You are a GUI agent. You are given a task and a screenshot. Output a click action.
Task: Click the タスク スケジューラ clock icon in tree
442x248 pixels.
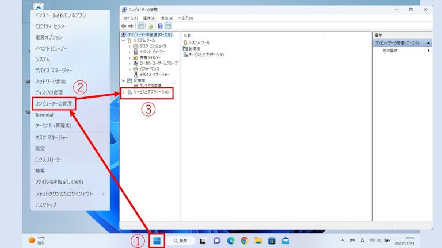[136, 46]
